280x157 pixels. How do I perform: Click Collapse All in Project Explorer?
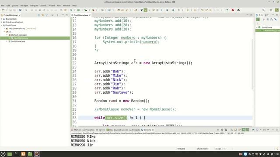39,15
